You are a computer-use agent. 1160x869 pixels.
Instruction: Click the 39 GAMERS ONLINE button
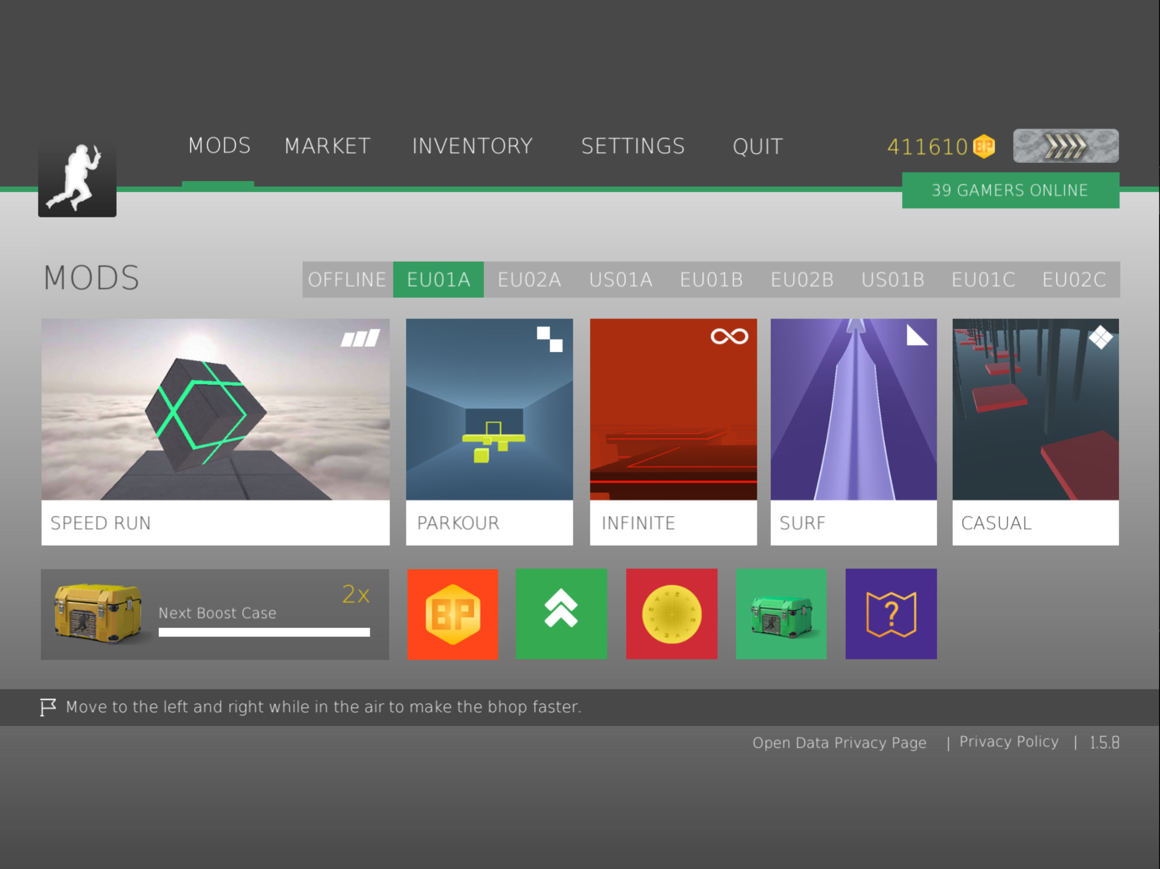click(x=1010, y=190)
